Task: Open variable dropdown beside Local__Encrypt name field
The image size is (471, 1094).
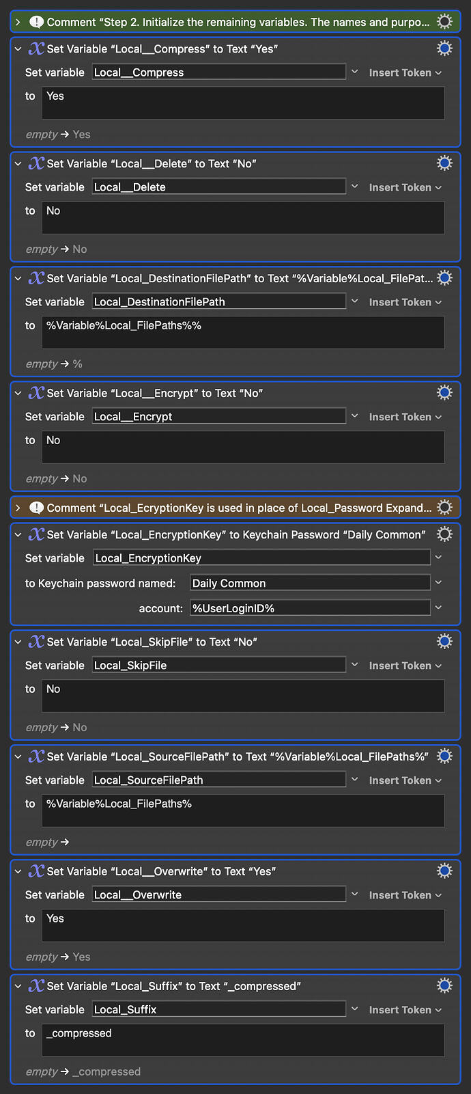Action: (x=354, y=416)
